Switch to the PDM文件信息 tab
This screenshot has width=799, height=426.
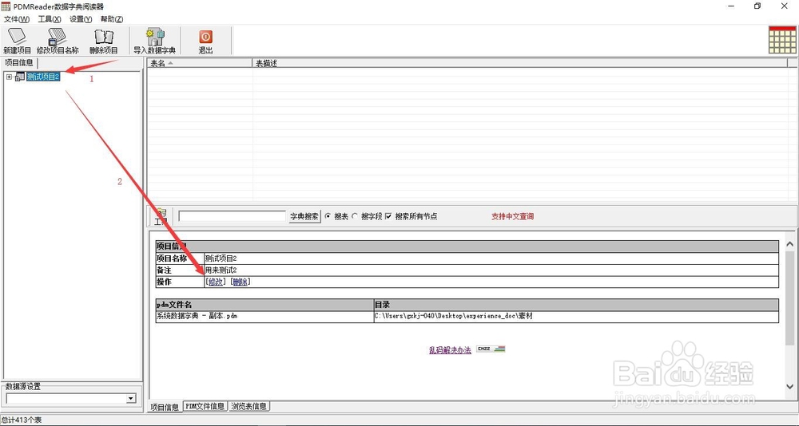(x=205, y=406)
